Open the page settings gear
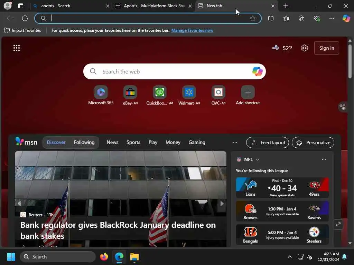Viewport: 354px width, 265px height. [x=305, y=48]
